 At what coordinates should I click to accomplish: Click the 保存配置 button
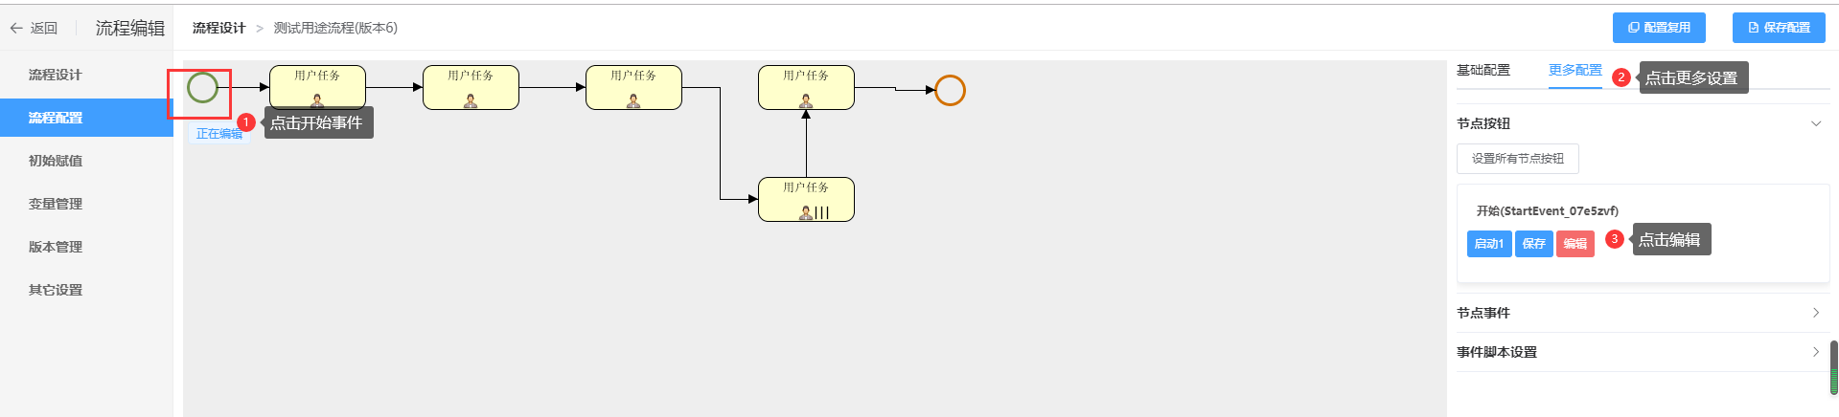1778,28
